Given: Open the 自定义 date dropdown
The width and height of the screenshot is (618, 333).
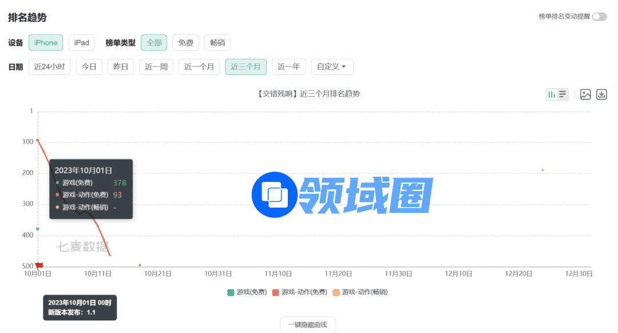Looking at the screenshot, I should [x=332, y=67].
